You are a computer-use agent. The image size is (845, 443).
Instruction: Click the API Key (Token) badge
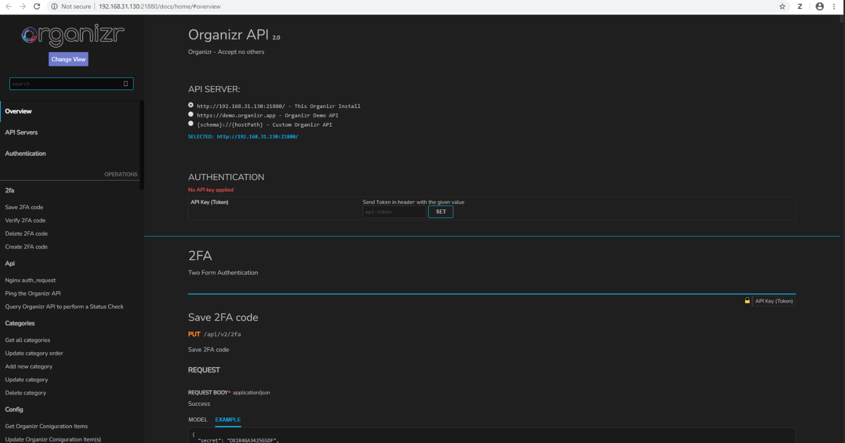click(774, 301)
